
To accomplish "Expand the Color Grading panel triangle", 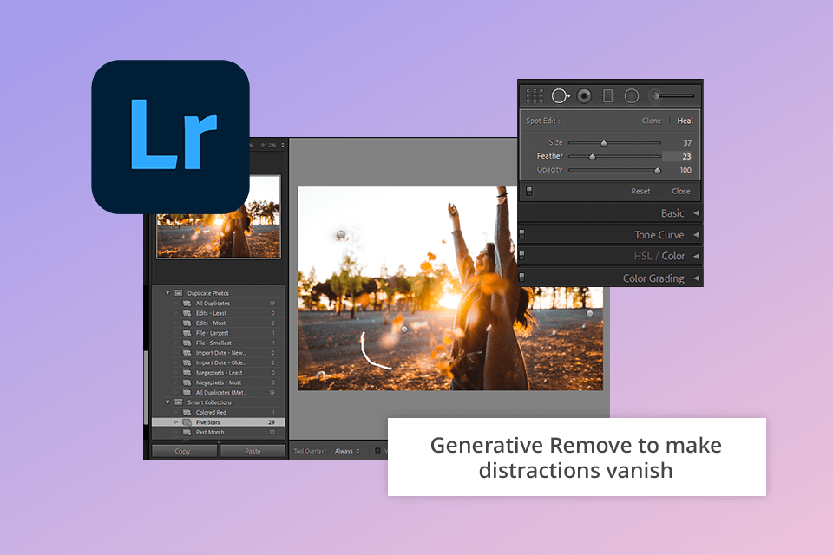I will tap(696, 277).
